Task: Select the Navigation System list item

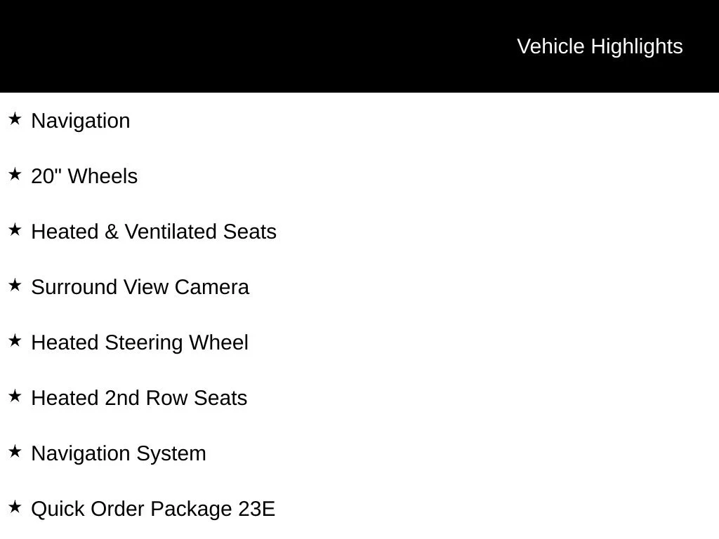Action: point(118,454)
